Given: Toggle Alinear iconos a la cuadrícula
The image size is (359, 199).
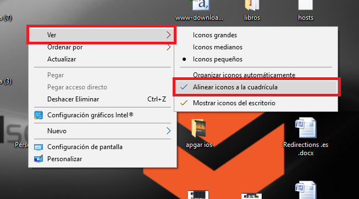Looking at the screenshot, I should point(256,87).
